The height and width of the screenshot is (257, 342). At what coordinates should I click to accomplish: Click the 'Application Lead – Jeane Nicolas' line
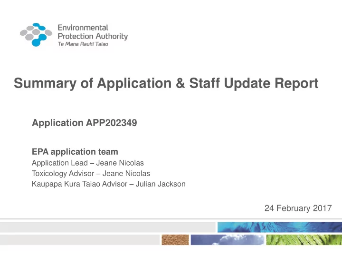(x=88, y=163)
